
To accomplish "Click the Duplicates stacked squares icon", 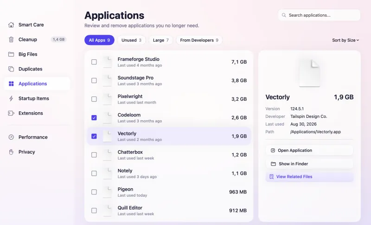I will click(x=11, y=69).
